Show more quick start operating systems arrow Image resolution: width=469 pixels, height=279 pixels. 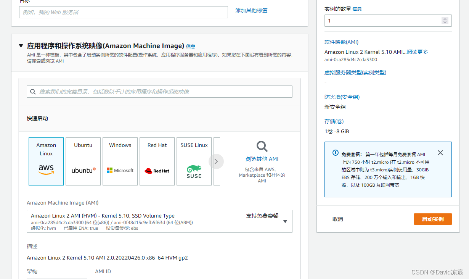pyautogui.click(x=216, y=161)
